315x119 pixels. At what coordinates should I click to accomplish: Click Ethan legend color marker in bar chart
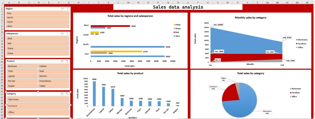click(x=174, y=25)
